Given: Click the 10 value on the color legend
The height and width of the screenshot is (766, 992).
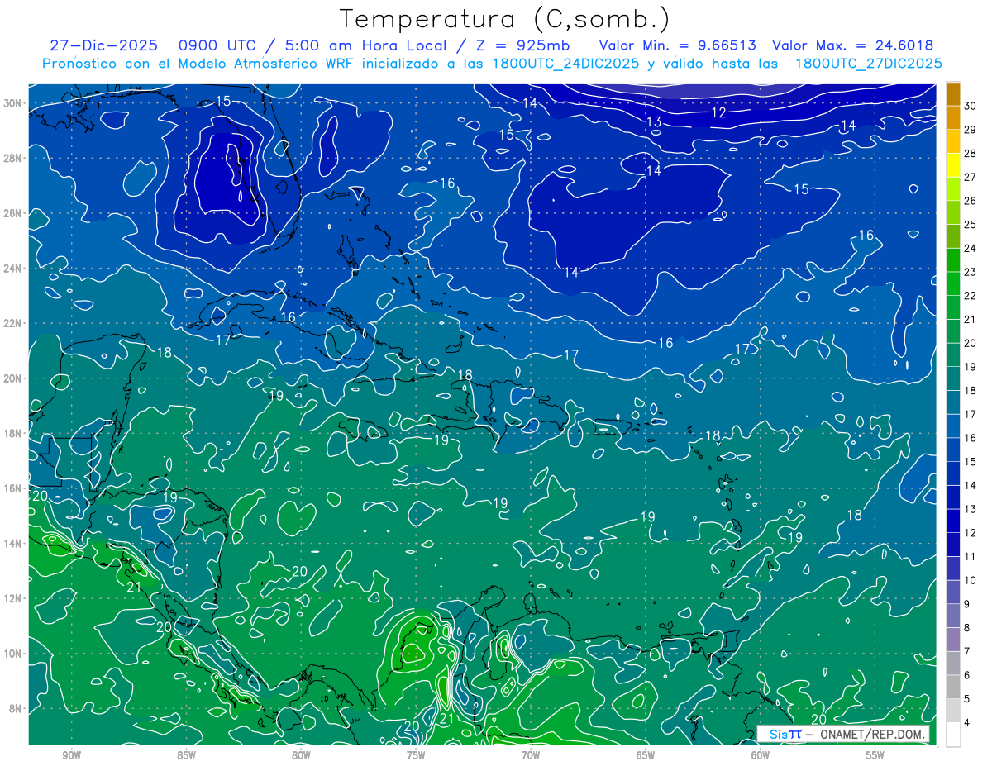Looking at the screenshot, I should click(971, 581).
